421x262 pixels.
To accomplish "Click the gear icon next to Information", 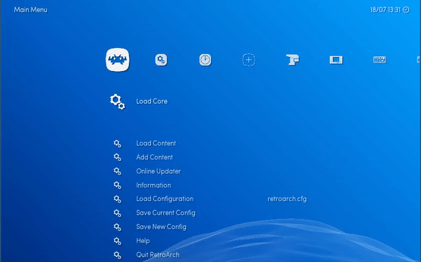I will [x=117, y=185].
